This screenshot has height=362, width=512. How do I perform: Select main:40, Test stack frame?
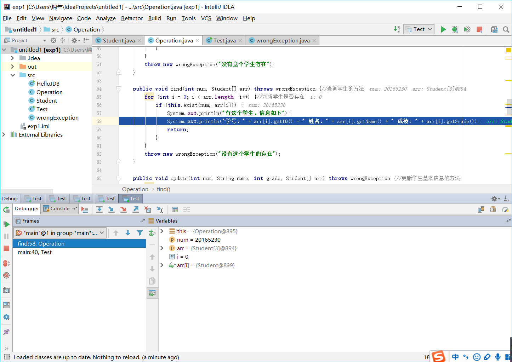(35, 252)
